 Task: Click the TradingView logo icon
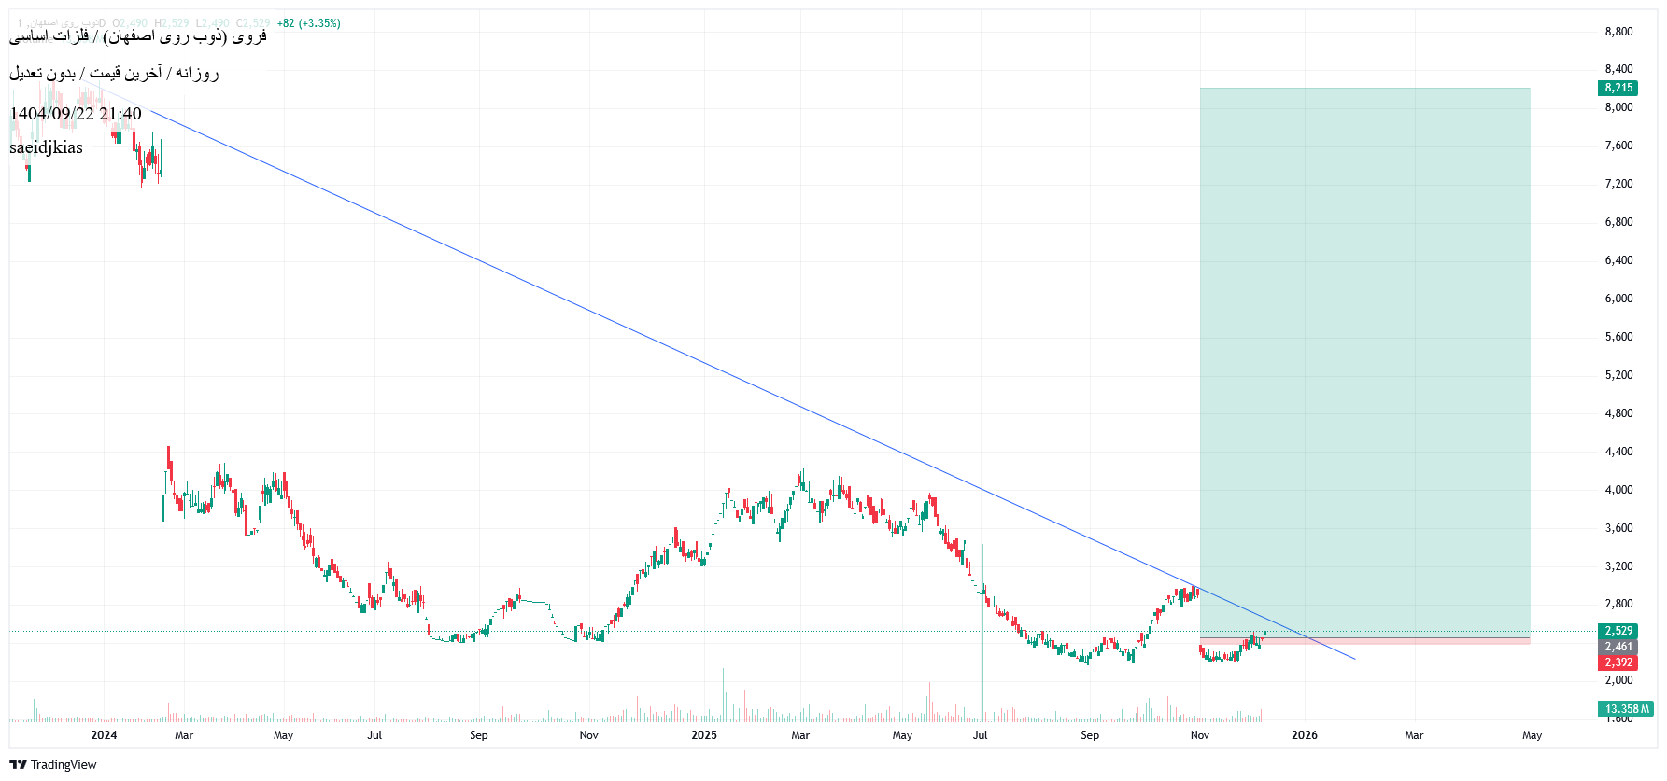[x=19, y=764]
